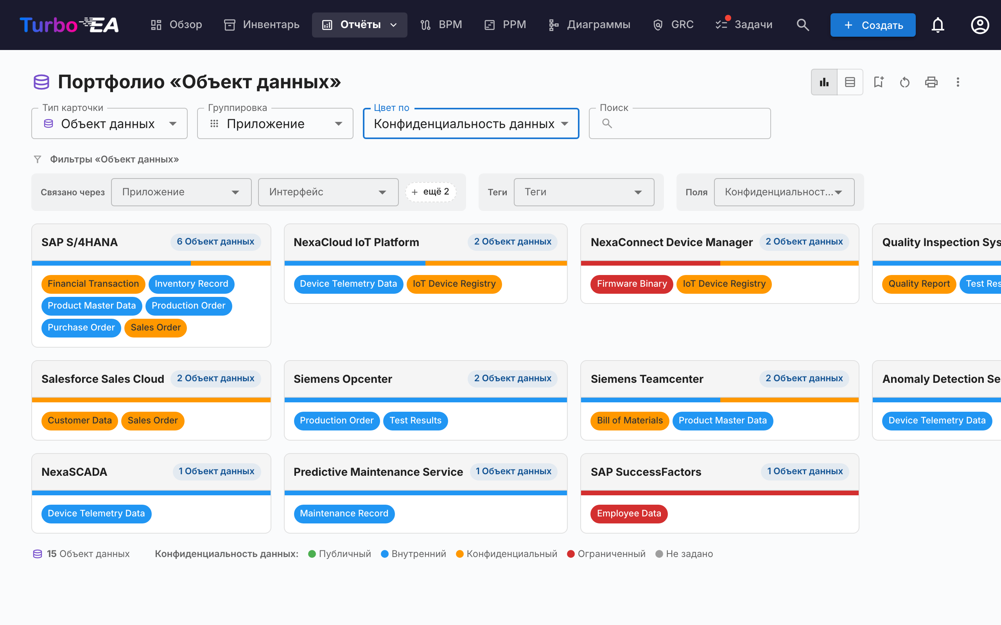Switch to table list view icon
This screenshot has width=1001, height=625.
pos(850,82)
